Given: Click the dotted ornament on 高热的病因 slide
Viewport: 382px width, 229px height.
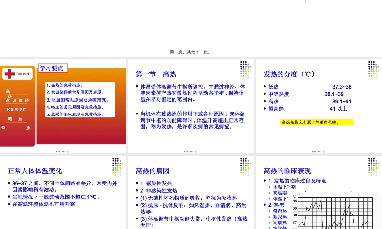Looking at the screenshot, I should (244, 165).
